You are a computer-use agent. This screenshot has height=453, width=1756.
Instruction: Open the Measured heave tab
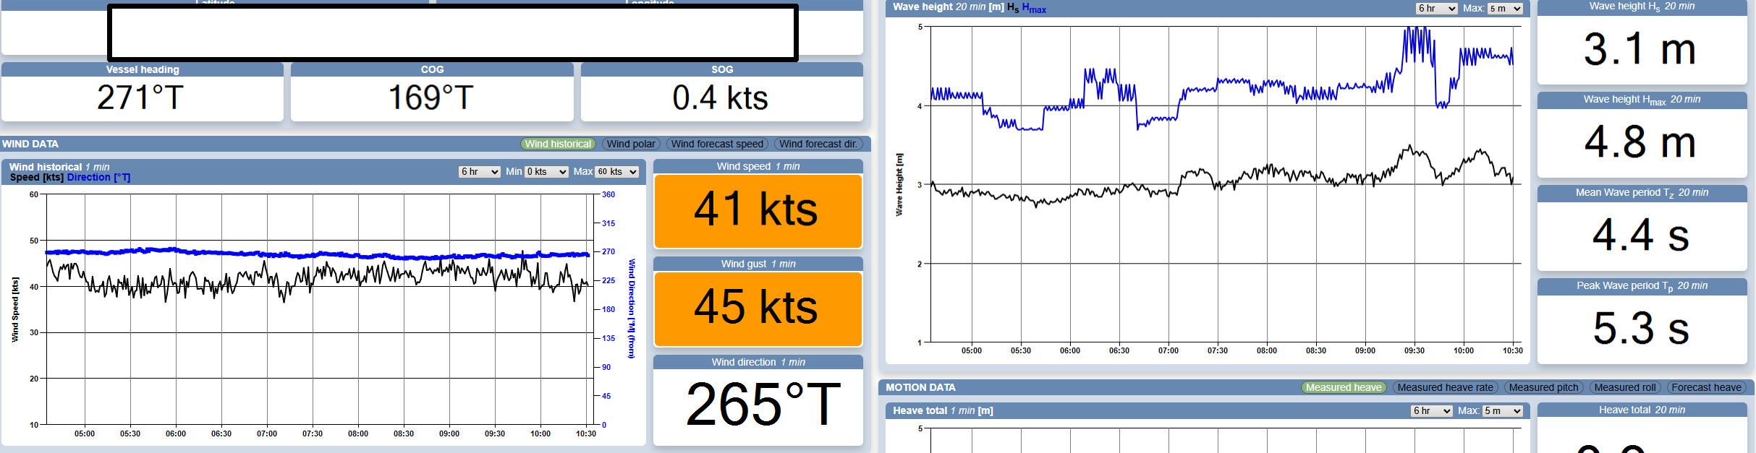tap(1344, 387)
